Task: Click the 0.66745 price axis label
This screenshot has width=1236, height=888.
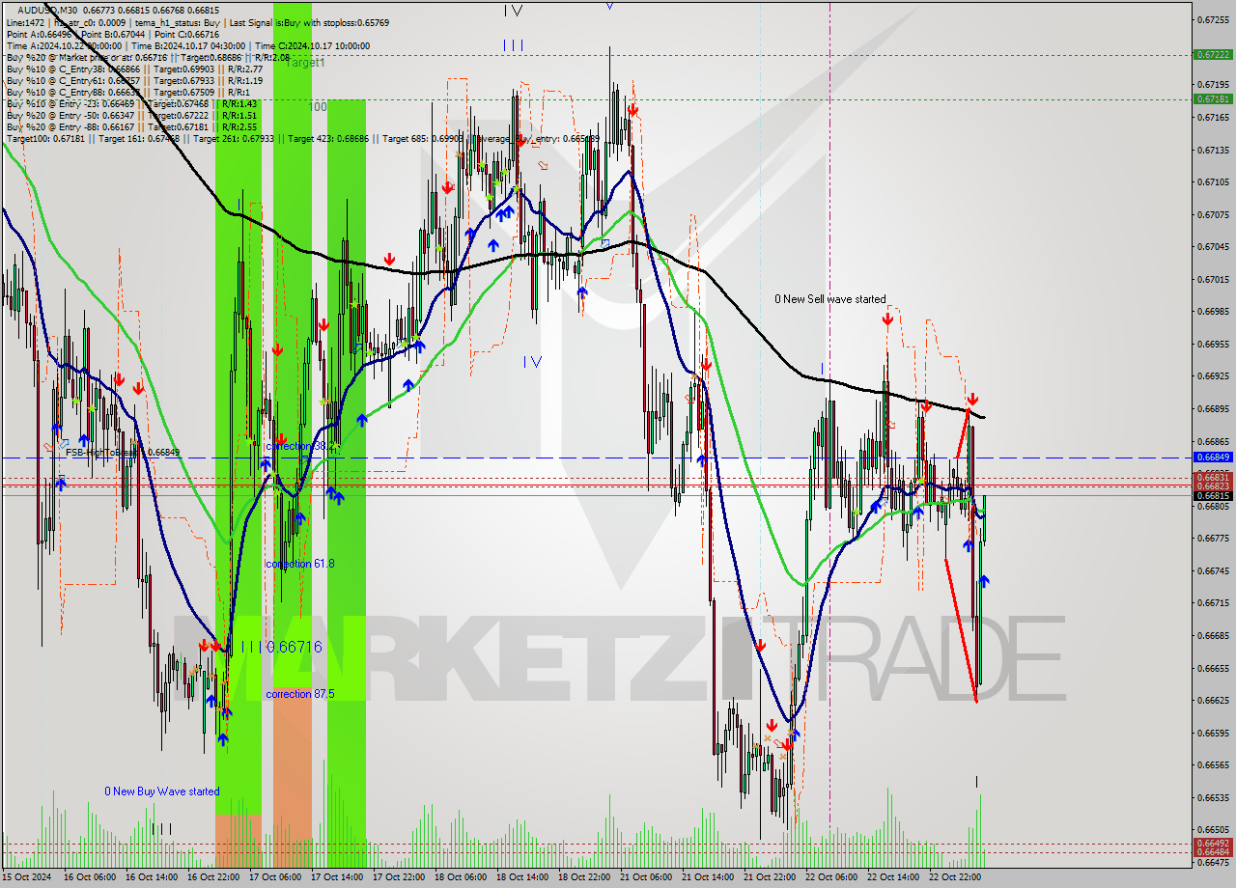Action: [1213, 570]
